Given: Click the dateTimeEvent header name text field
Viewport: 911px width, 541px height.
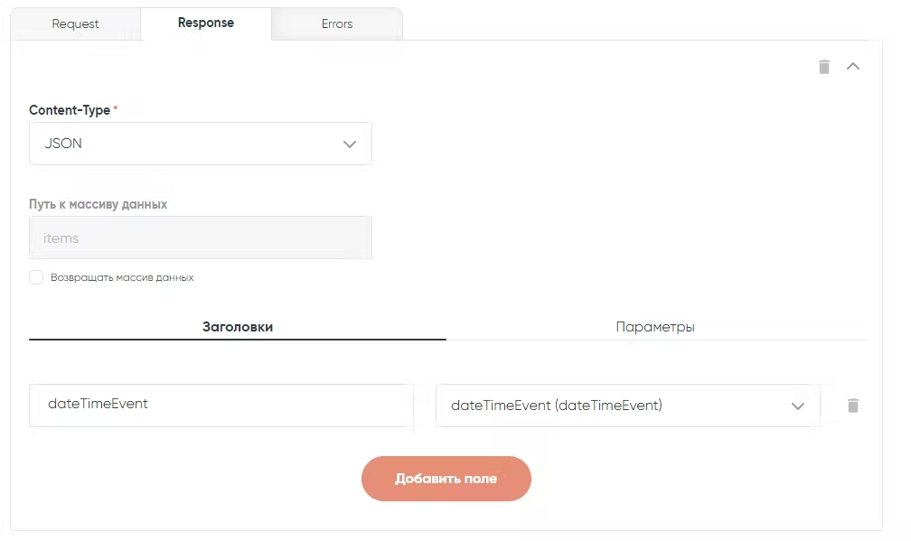Looking at the screenshot, I should pos(221,405).
